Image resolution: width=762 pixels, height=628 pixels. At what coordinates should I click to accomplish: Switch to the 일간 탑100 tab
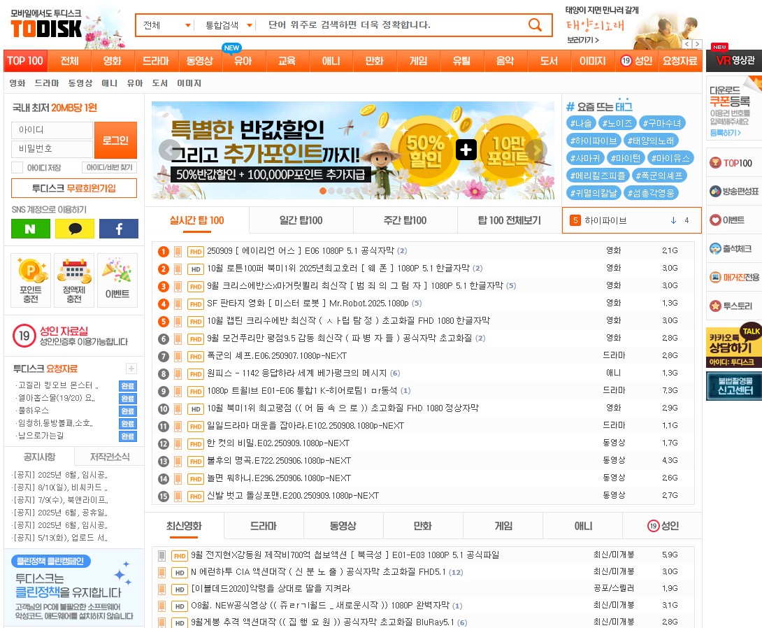(x=301, y=220)
